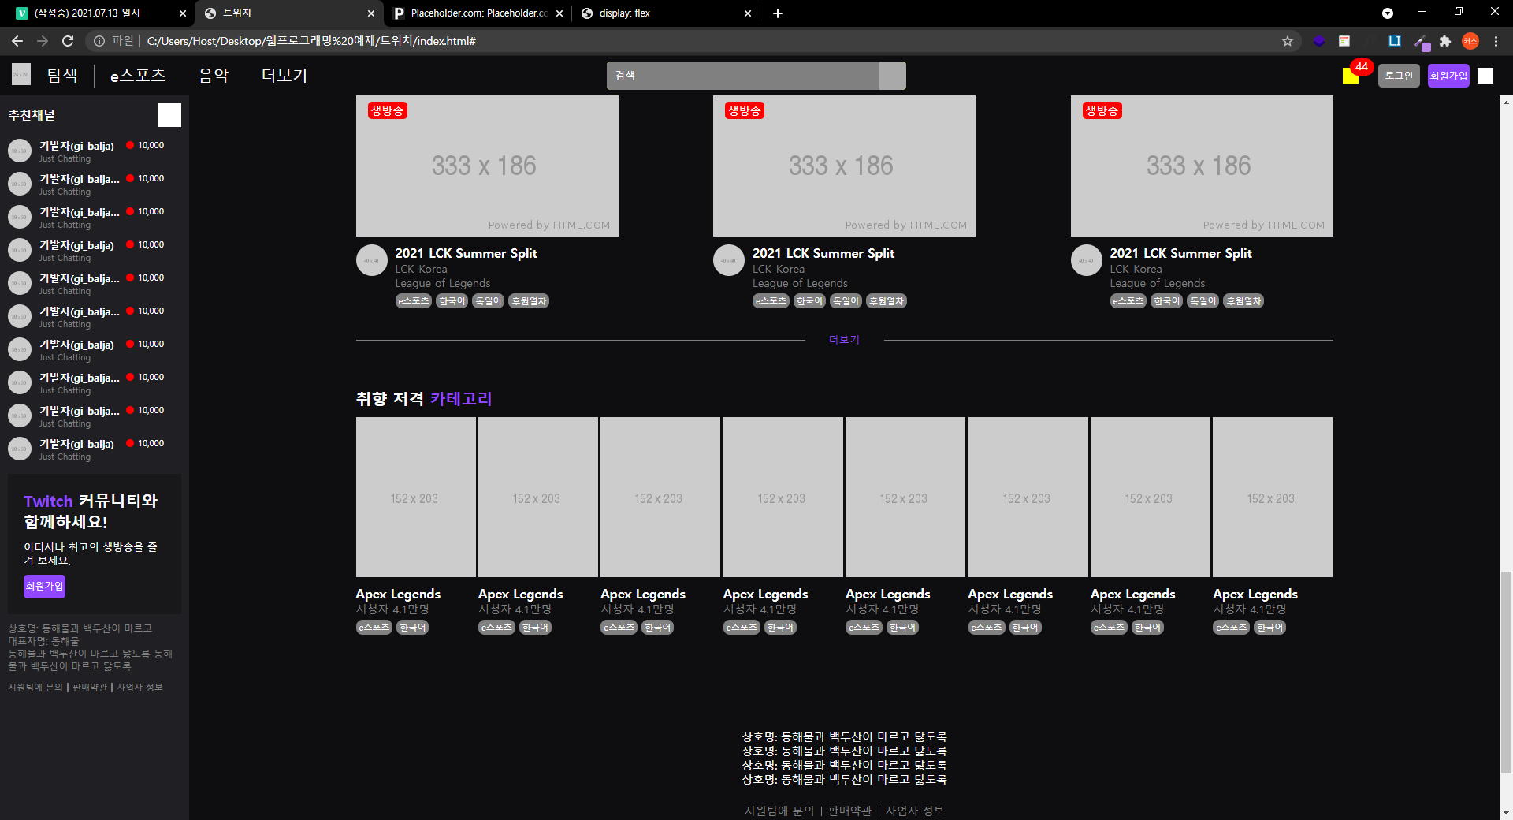Click the site logo placeholder in the navigation bar
Viewport: 1513px width, 820px height.
point(21,75)
